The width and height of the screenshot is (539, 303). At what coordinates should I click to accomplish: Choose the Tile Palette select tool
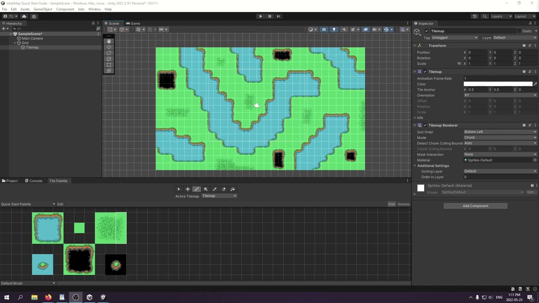coord(179,189)
